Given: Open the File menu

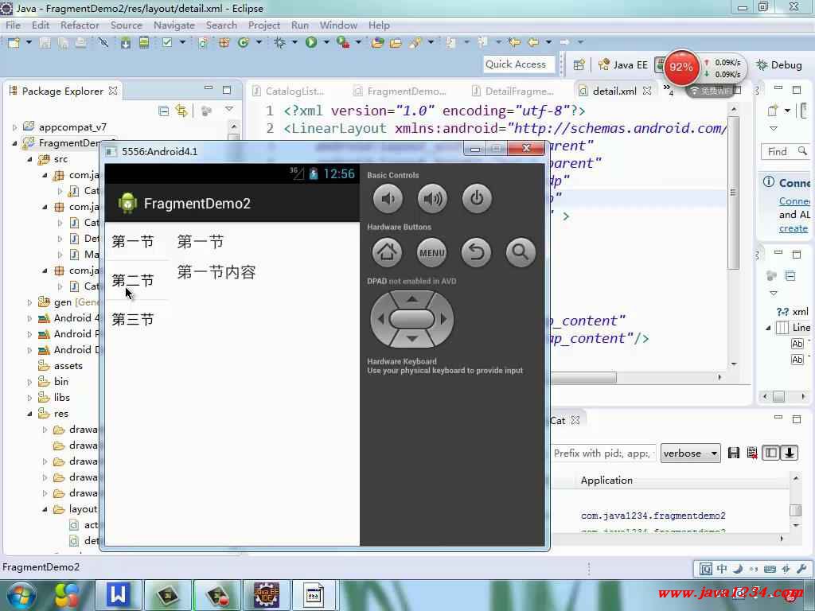Looking at the screenshot, I should tap(13, 25).
